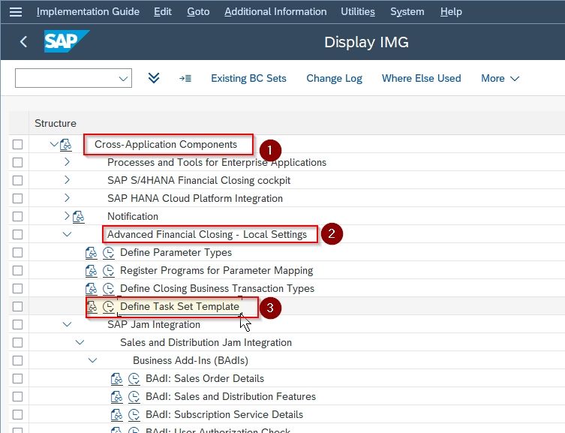The image size is (565, 433).
Task: Open documentation icon for Define Closing Business Transaction Types
Action: click(x=91, y=289)
